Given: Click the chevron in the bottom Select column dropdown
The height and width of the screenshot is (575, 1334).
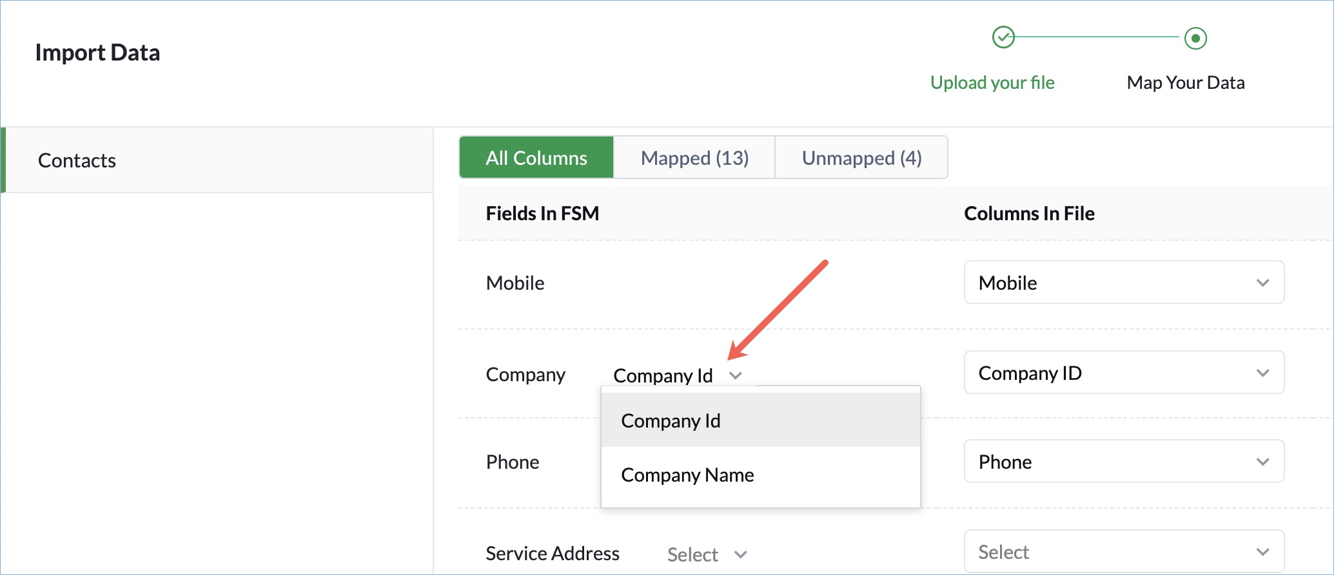Looking at the screenshot, I should pyautogui.click(x=1262, y=552).
